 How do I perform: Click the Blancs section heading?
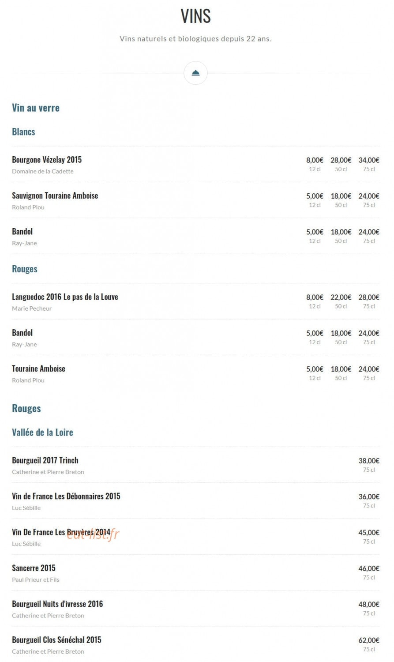(23, 132)
